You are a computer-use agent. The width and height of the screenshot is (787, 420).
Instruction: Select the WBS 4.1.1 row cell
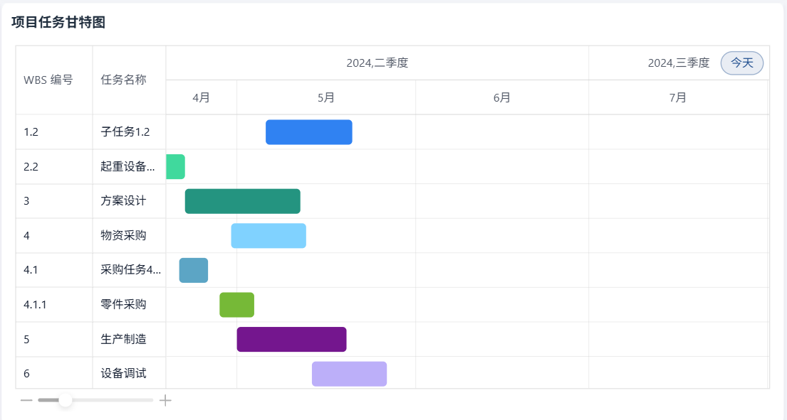(54, 305)
